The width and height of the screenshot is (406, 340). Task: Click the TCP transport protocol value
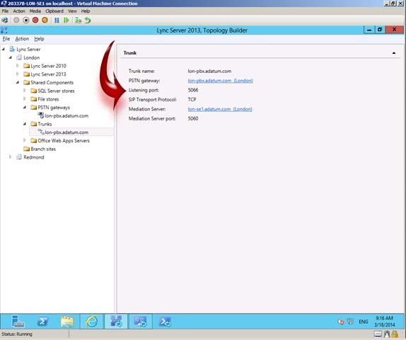click(x=192, y=100)
